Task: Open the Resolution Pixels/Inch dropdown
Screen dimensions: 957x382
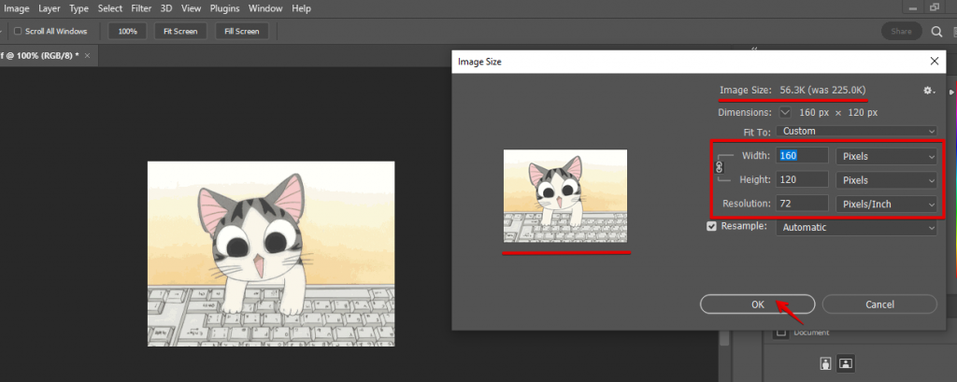Action: pyautogui.click(x=885, y=204)
